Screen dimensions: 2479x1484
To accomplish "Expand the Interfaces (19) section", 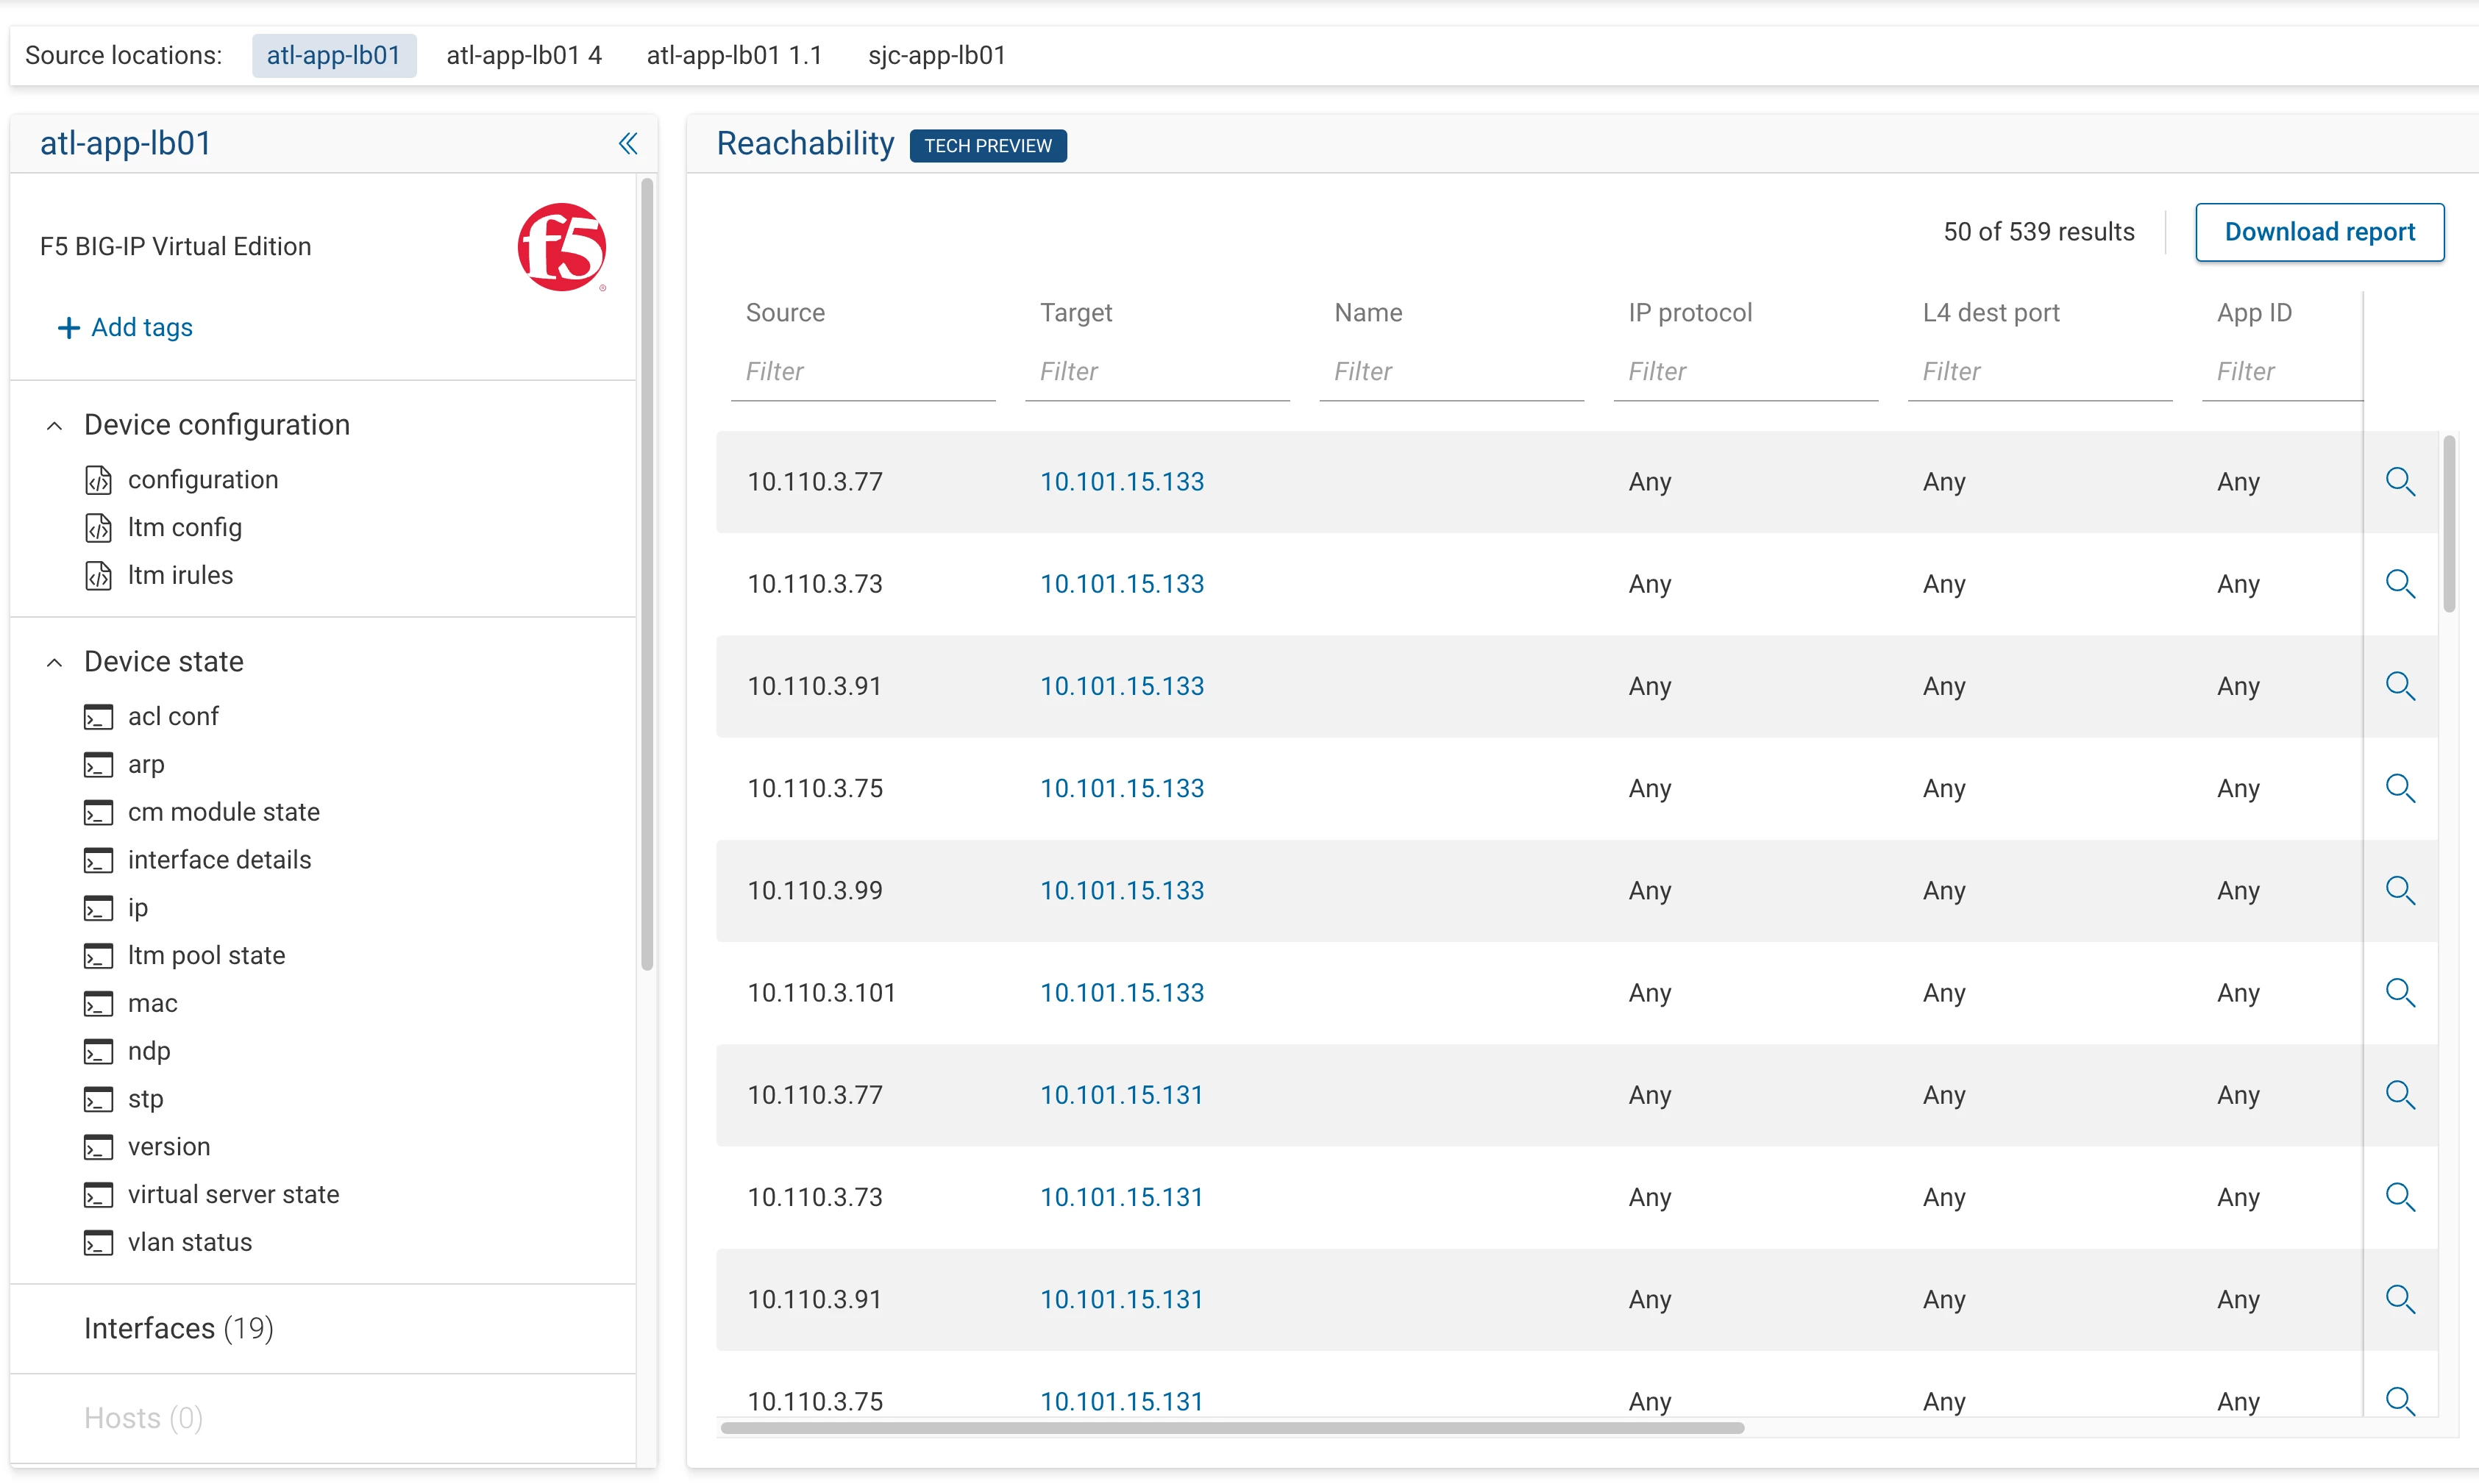I will click(x=178, y=1328).
